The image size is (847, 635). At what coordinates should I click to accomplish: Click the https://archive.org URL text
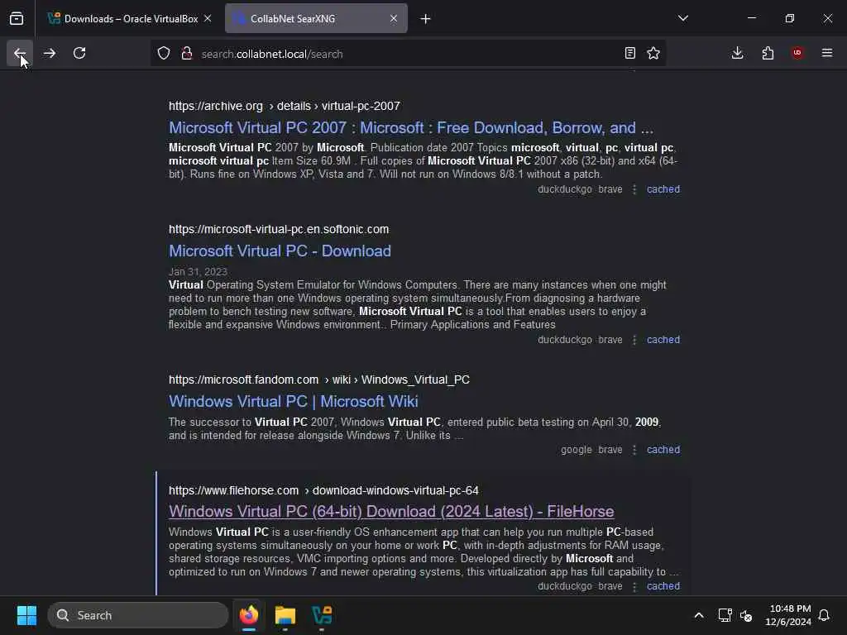(216, 106)
